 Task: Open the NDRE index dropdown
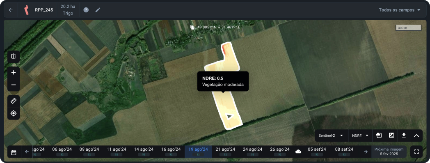click(x=360, y=135)
